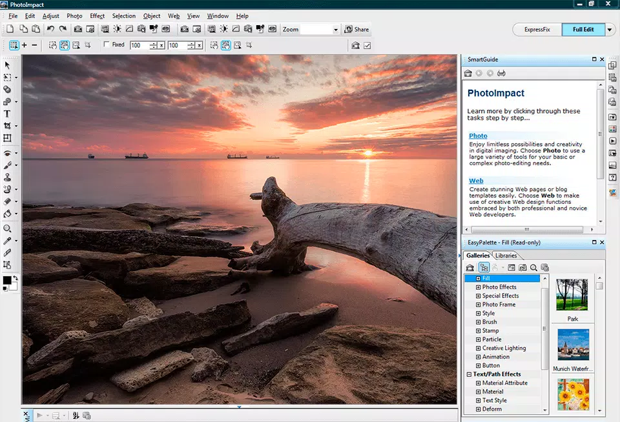Open the Effect menu
Screen dimensions: 620x422
click(97, 15)
